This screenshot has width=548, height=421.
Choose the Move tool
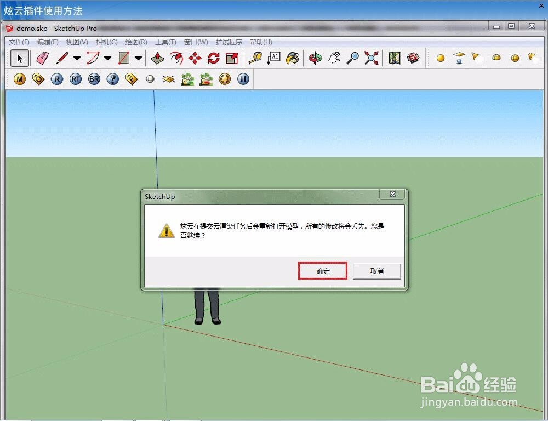[195, 59]
